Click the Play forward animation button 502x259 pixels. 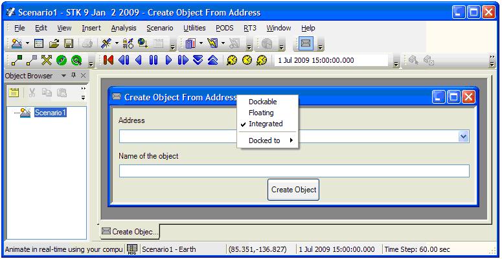[x=168, y=61]
